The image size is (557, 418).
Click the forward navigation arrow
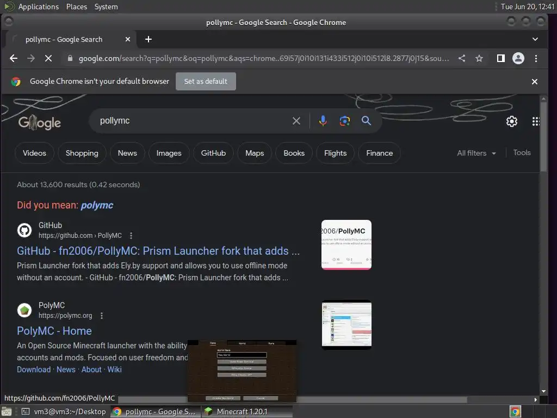coord(31,58)
